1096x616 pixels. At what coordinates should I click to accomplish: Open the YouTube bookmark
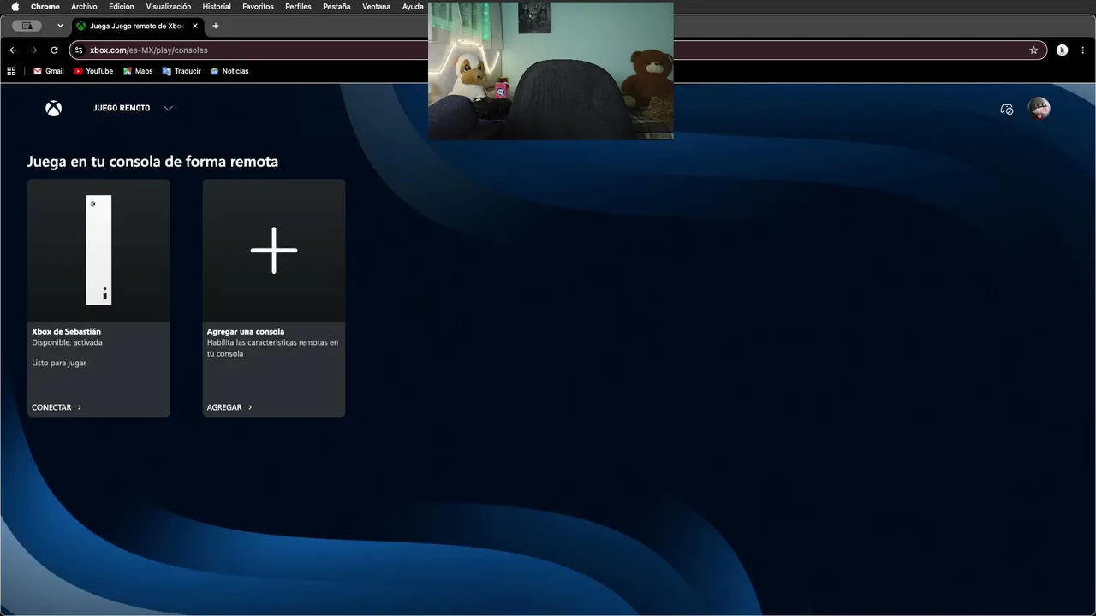(93, 71)
